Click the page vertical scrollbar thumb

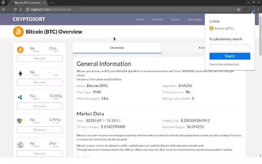tap(260, 36)
